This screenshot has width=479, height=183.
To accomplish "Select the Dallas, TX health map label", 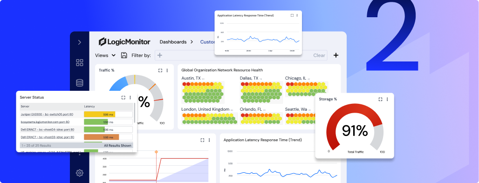I will point(249,78).
